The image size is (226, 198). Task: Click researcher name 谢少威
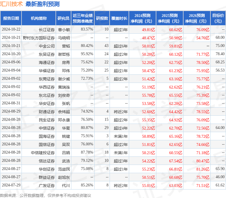[64, 79]
